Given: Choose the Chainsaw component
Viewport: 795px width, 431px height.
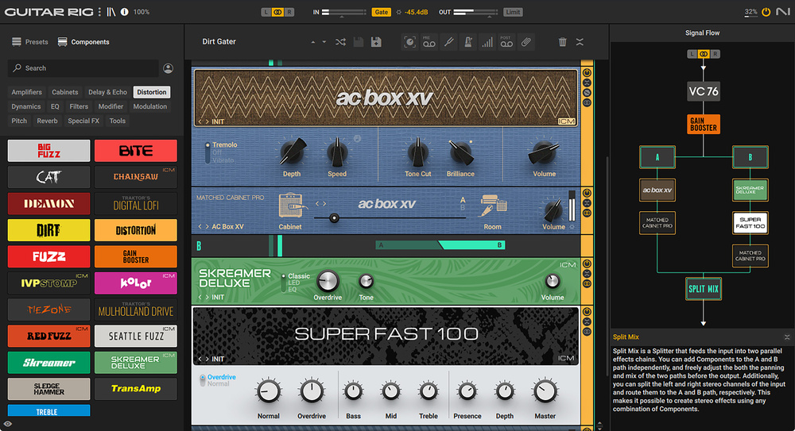Looking at the screenshot, I should [x=136, y=177].
